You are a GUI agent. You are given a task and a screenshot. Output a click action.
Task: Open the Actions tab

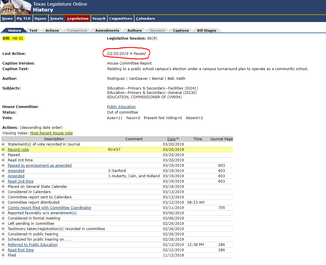(52, 31)
